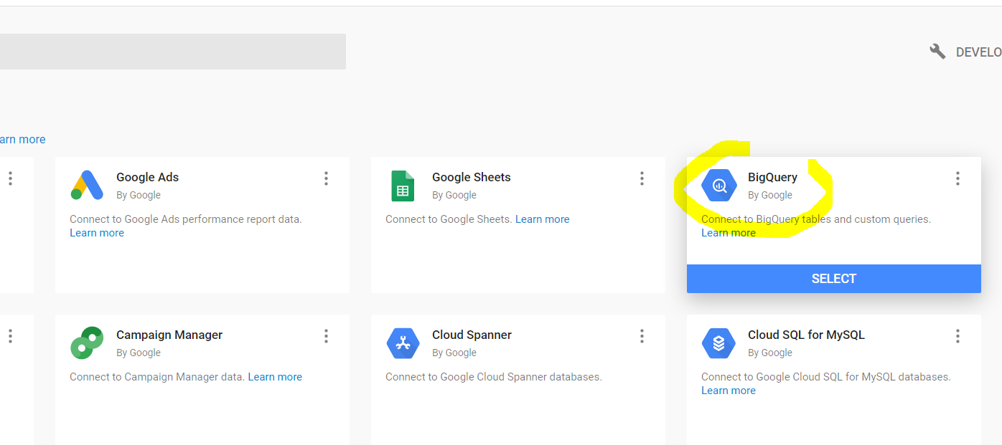Follow the Learn more link on BigQuery card

pyautogui.click(x=728, y=232)
